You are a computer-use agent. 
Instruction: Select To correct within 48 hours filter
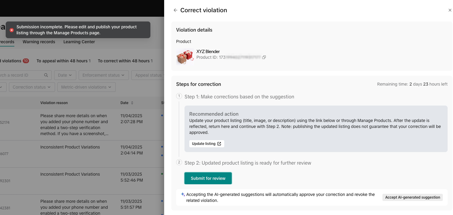pyautogui.click(x=125, y=61)
